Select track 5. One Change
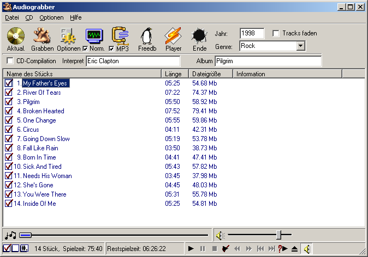Viewport: 368px width, 257px height. pos(39,120)
